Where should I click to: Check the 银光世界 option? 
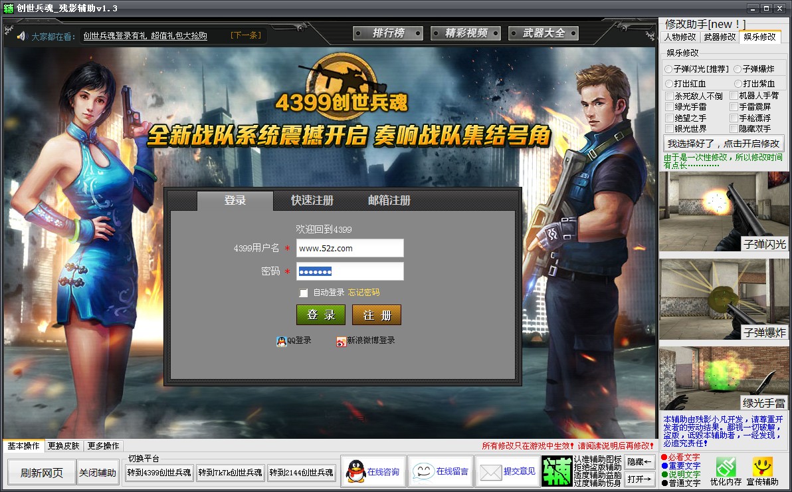click(x=669, y=129)
